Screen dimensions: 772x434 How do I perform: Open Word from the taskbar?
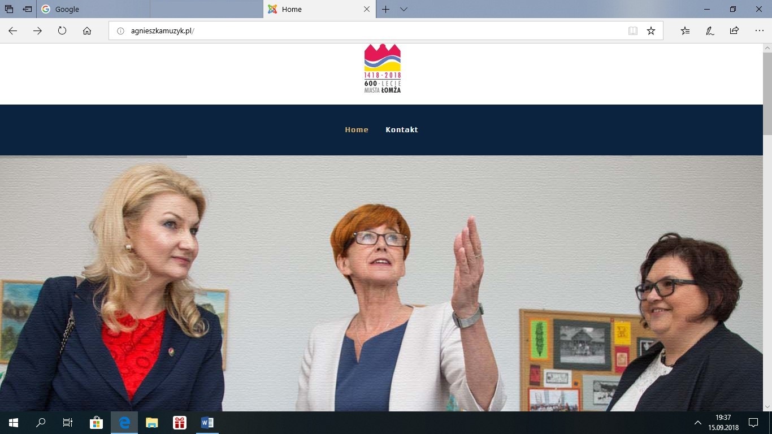207,422
